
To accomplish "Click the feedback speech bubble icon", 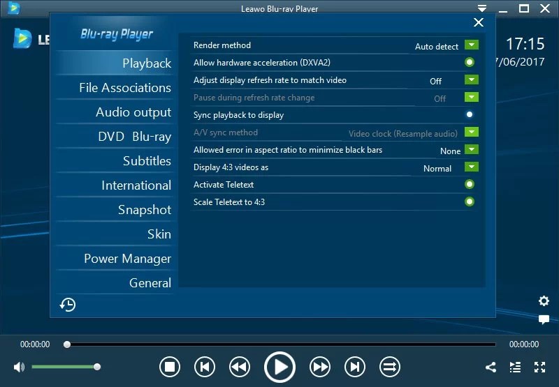I will [544, 319].
